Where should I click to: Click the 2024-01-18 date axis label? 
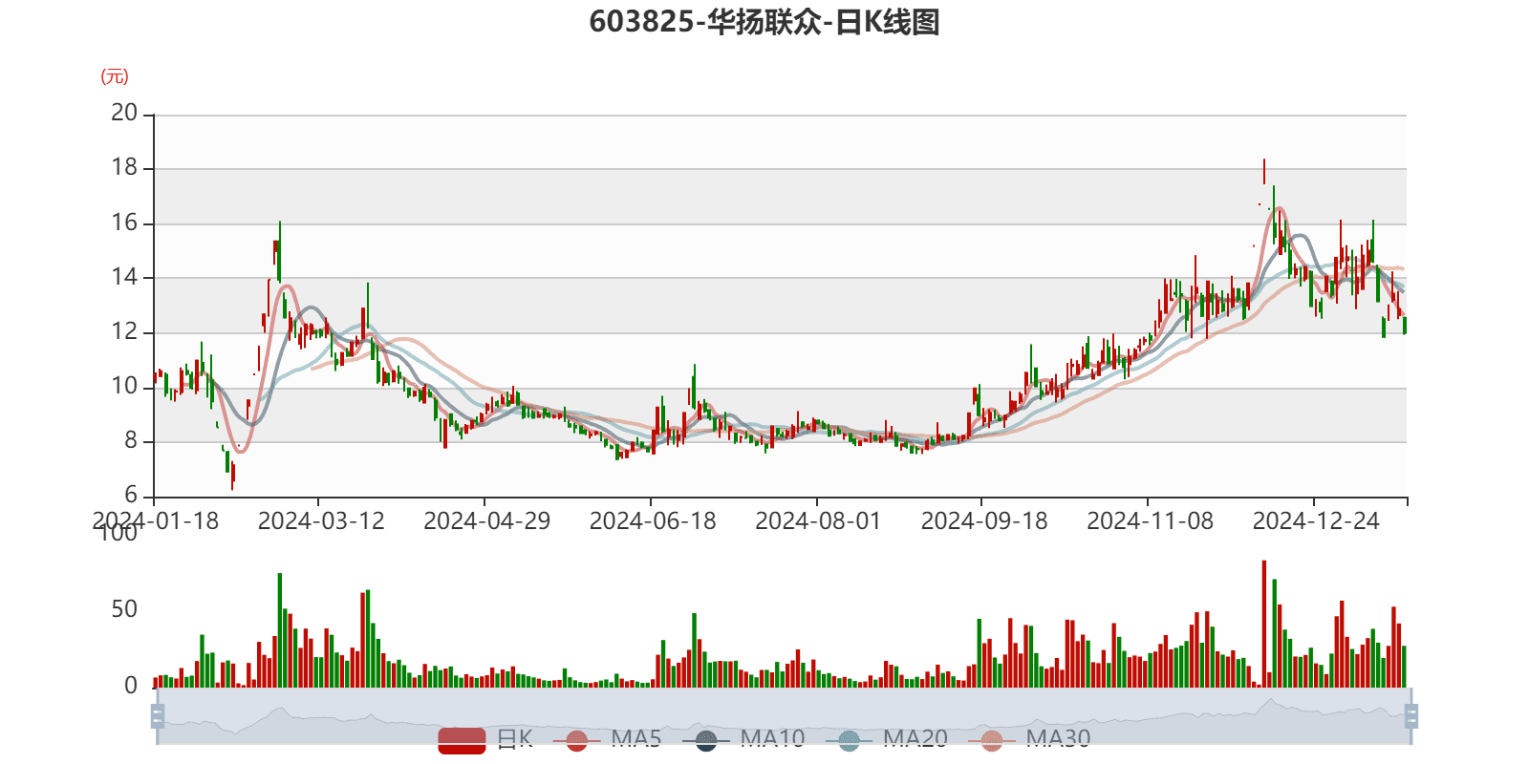[155, 521]
